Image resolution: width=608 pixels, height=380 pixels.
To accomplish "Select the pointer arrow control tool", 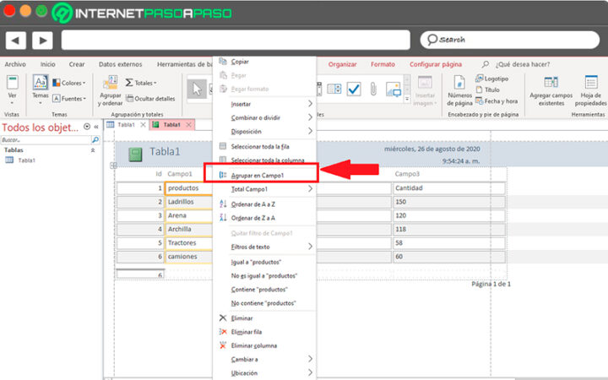I will click(x=197, y=89).
